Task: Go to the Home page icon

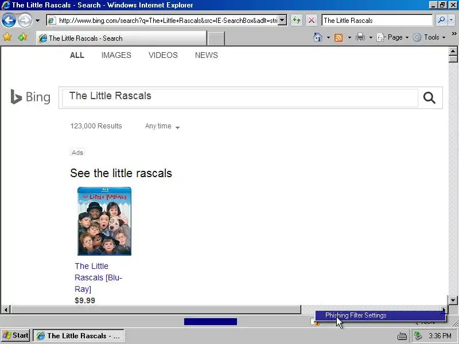Action: click(x=318, y=37)
